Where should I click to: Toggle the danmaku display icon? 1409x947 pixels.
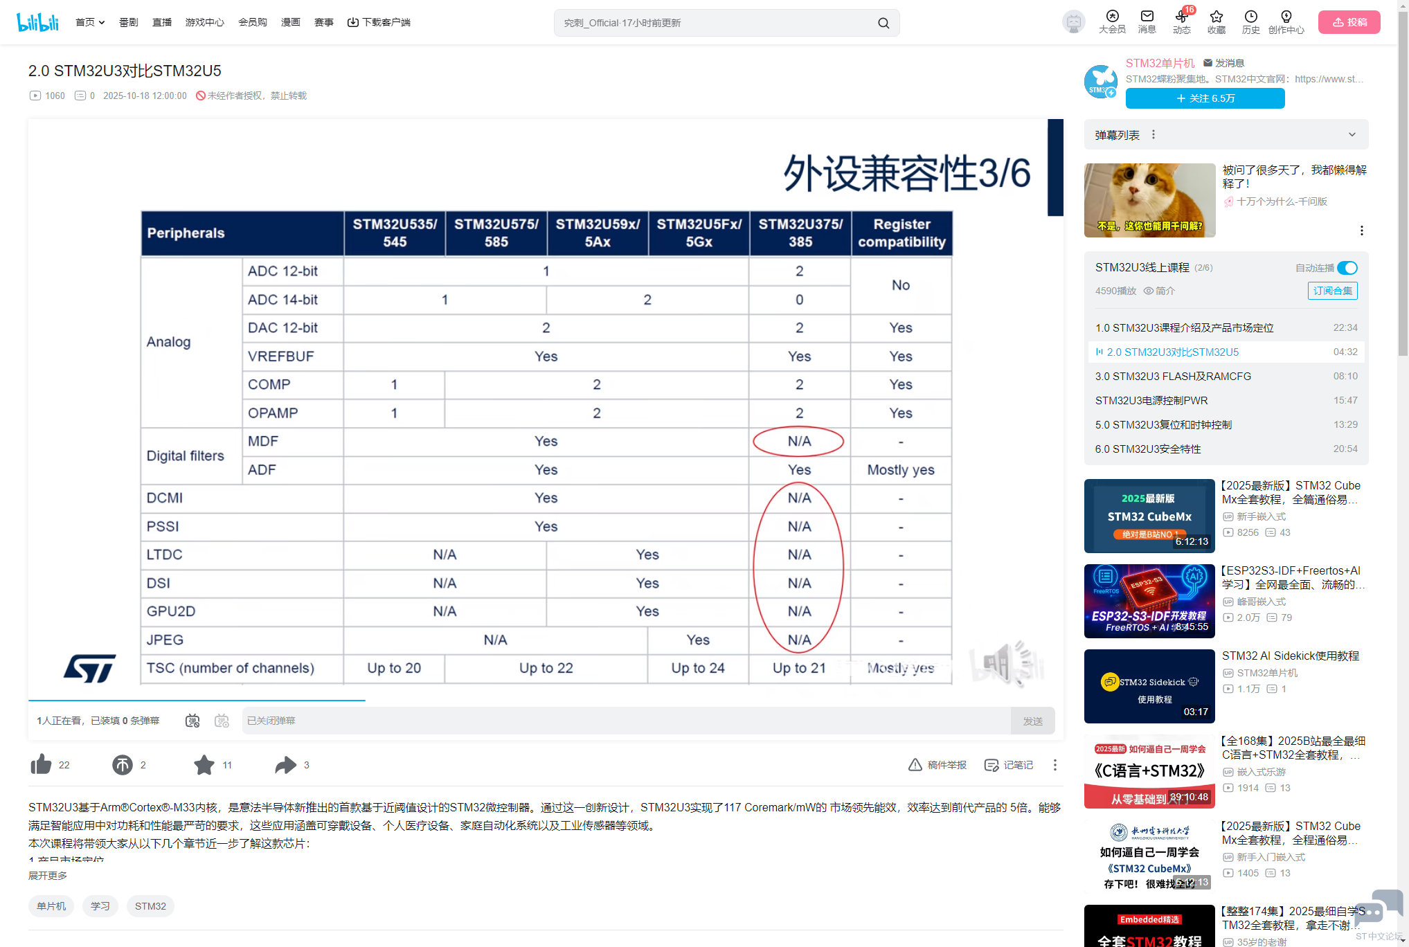(192, 721)
